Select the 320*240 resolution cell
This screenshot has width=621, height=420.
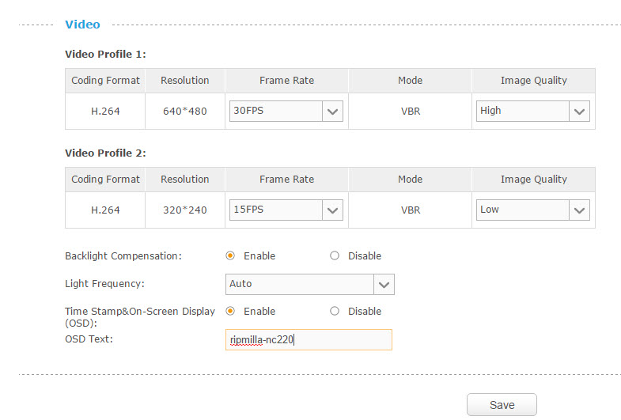click(184, 210)
